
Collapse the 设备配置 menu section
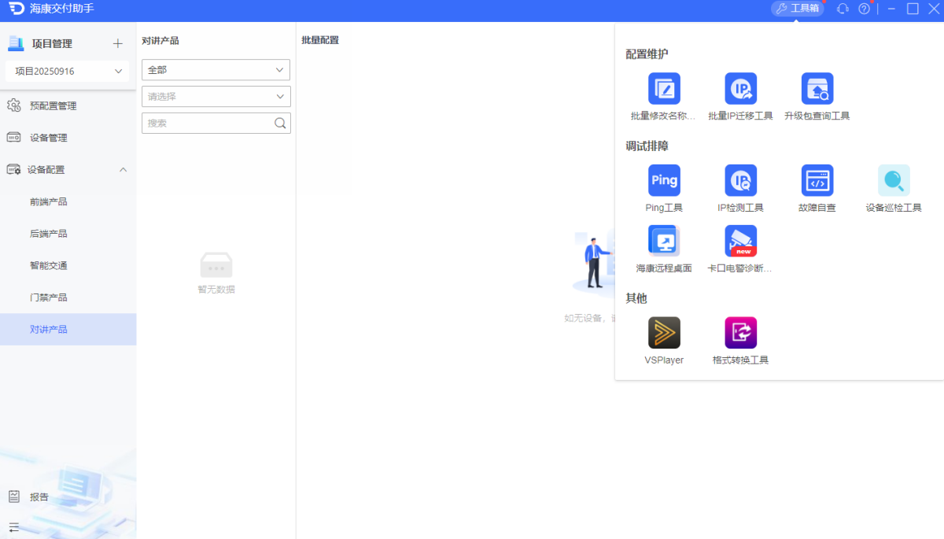click(x=123, y=170)
